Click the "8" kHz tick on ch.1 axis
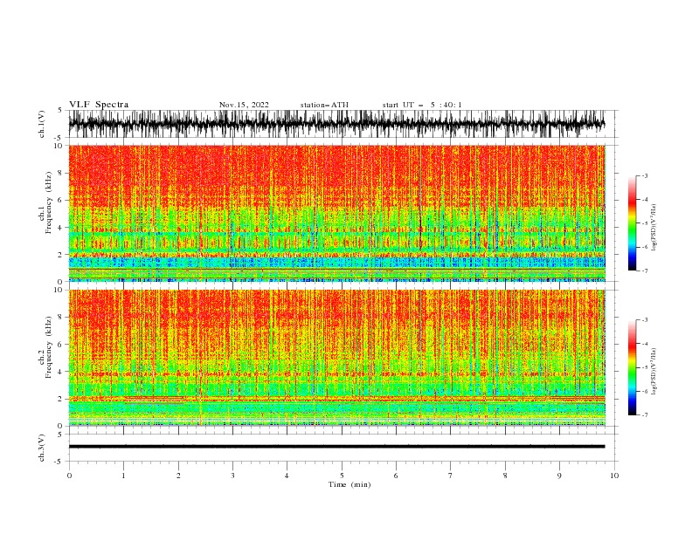Screen dimensions: 692x534 click(61, 173)
